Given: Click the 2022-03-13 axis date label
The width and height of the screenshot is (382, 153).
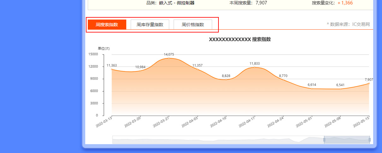Looking at the screenshot, I should click(x=104, y=122).
